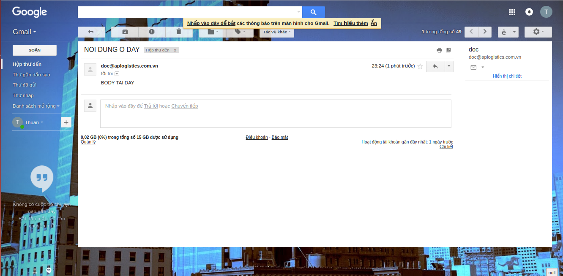
Task: Reply to doc@aplogistics.com.vn using reply arrow
Action: (x=435, y=66)
